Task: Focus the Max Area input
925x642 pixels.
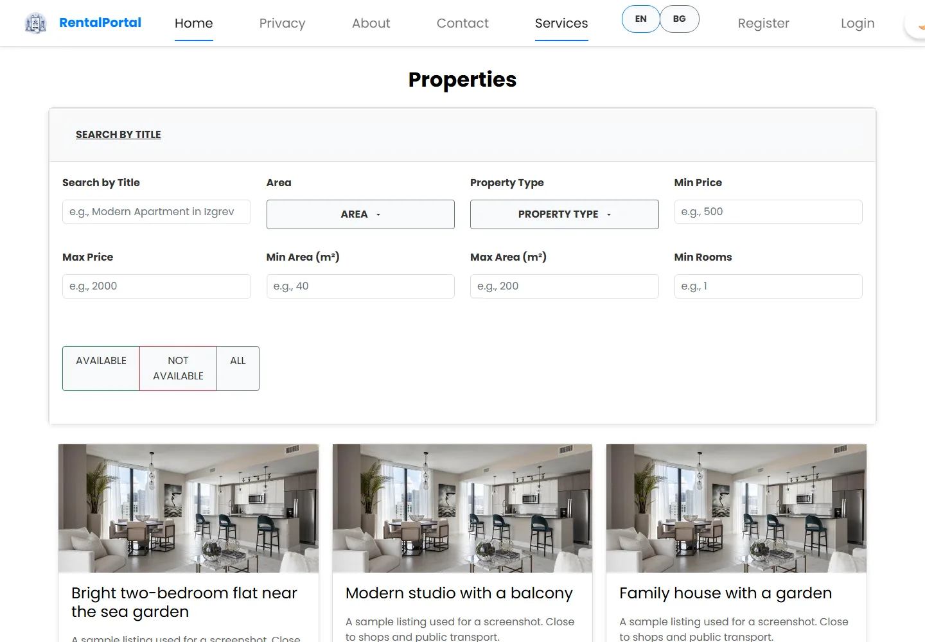Action: 564,286
